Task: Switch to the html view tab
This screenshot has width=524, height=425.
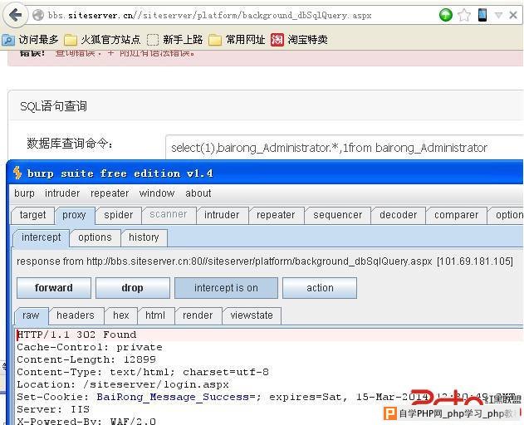Action: pos(155,315)
